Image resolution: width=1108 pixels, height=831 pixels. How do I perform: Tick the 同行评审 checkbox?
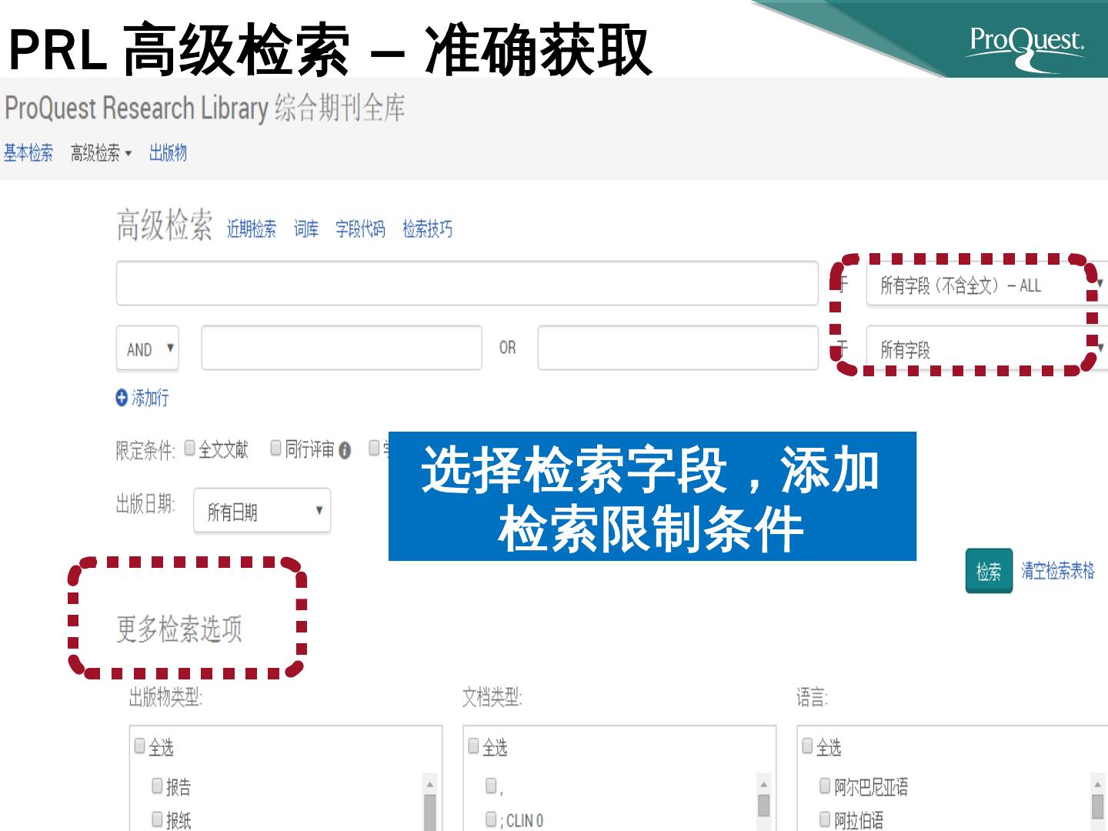coord(276,448)
